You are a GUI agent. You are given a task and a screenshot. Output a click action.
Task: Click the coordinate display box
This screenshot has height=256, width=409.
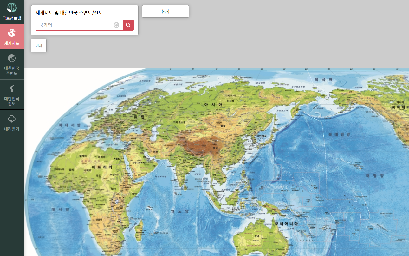(166, 11)
